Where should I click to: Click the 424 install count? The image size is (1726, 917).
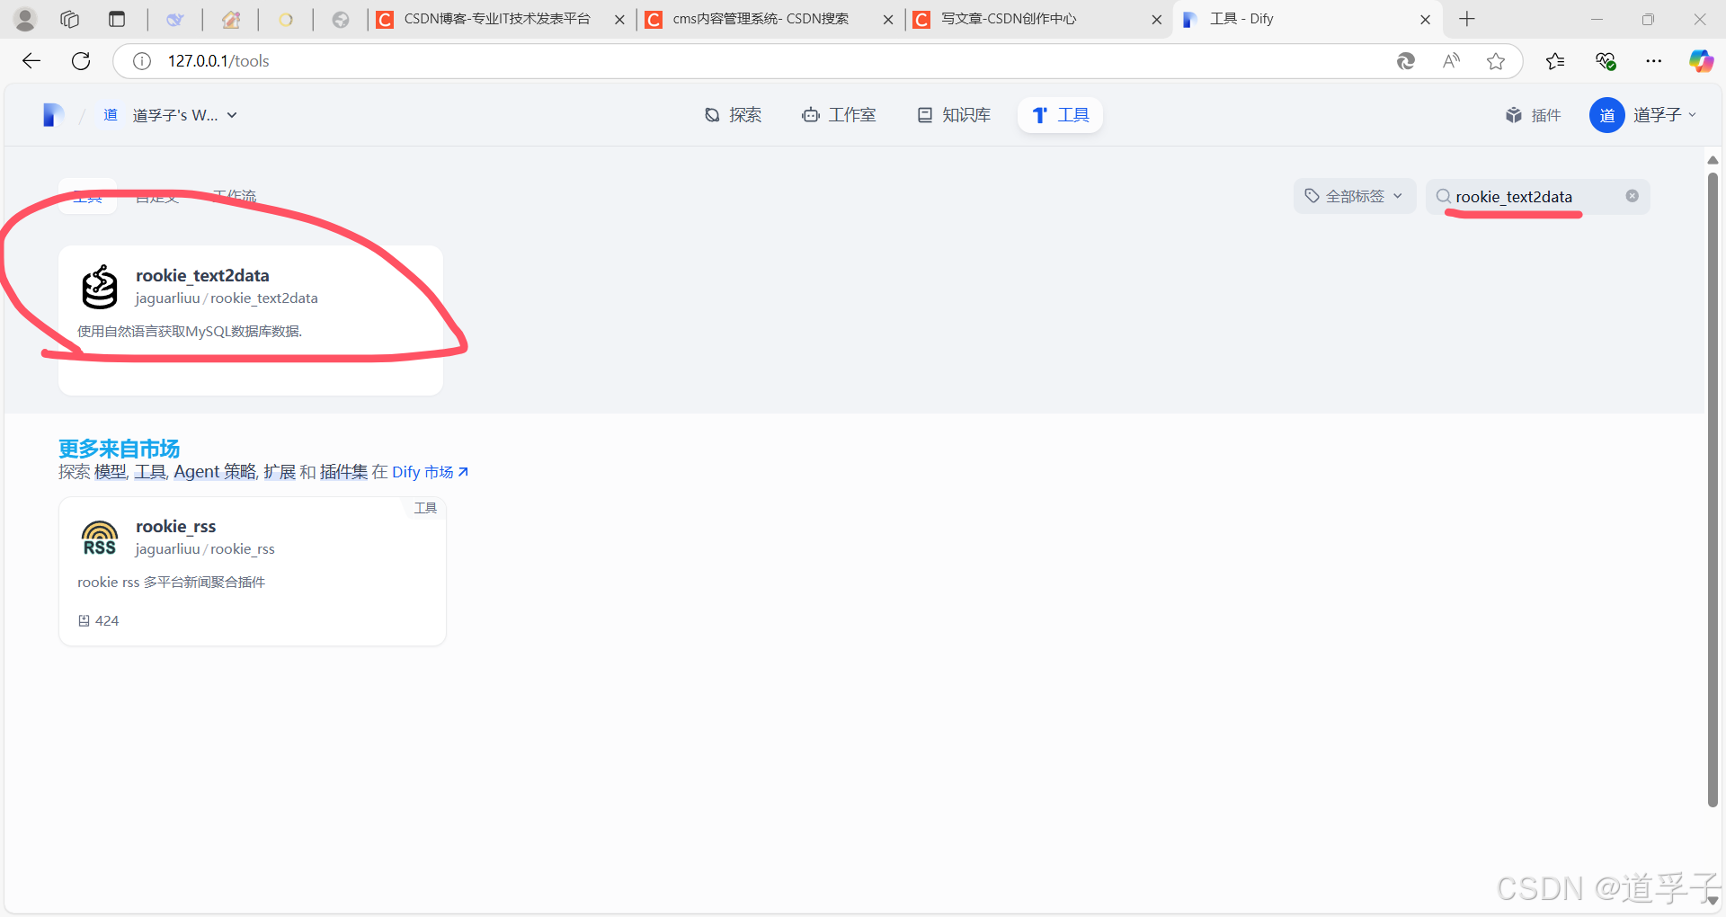click(x=98, y=620)
